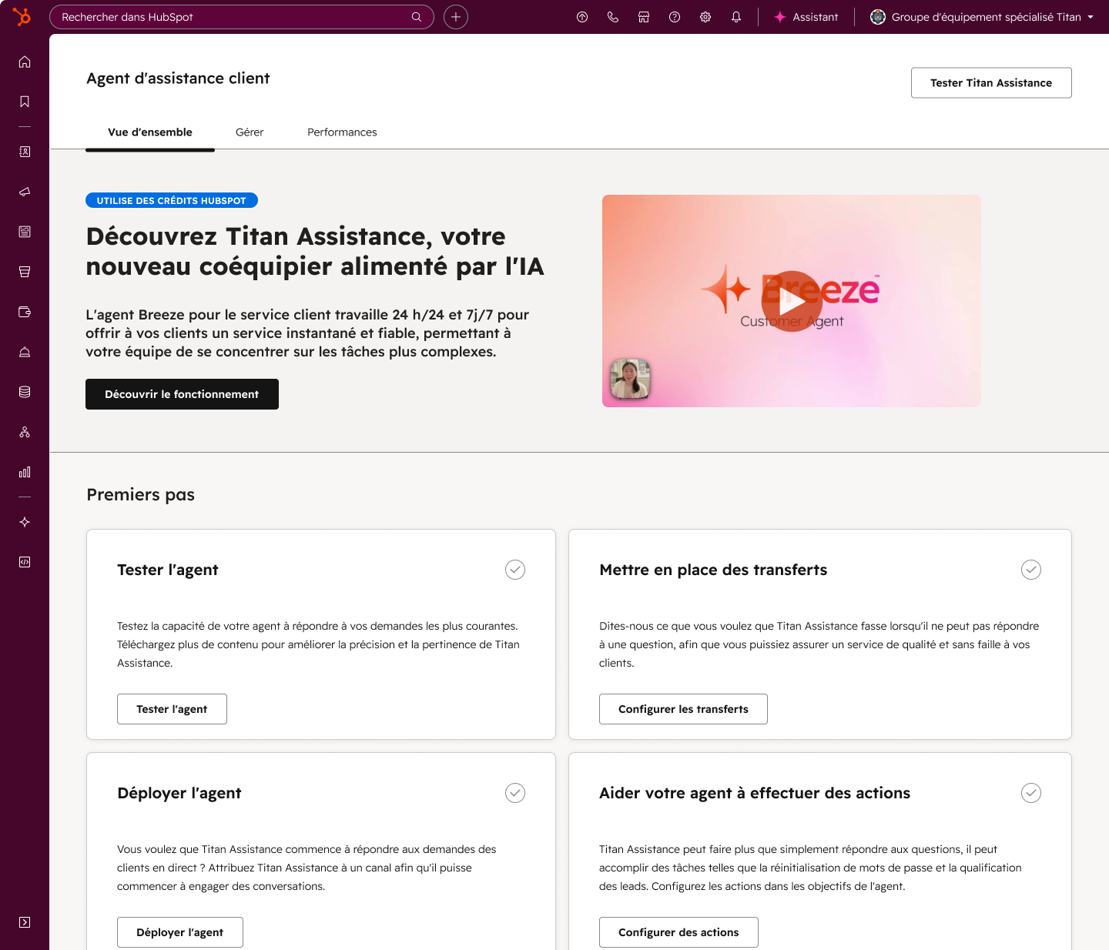The image size is (1109, 950).
Task: Play the Breeze Customer Agent video
Action: pos(792,301)
